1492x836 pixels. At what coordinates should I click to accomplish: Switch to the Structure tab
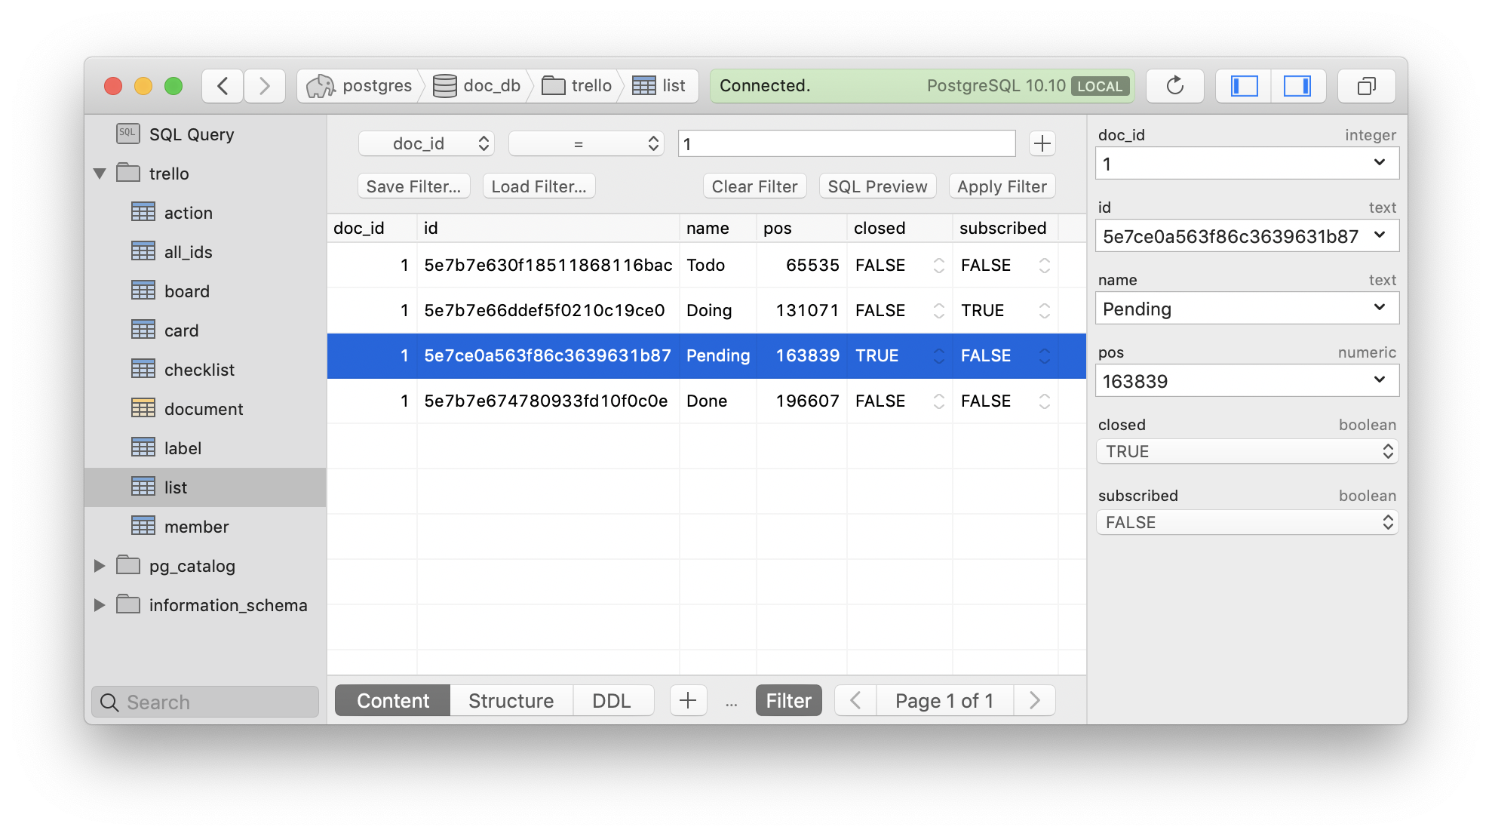tap(511, 700)
